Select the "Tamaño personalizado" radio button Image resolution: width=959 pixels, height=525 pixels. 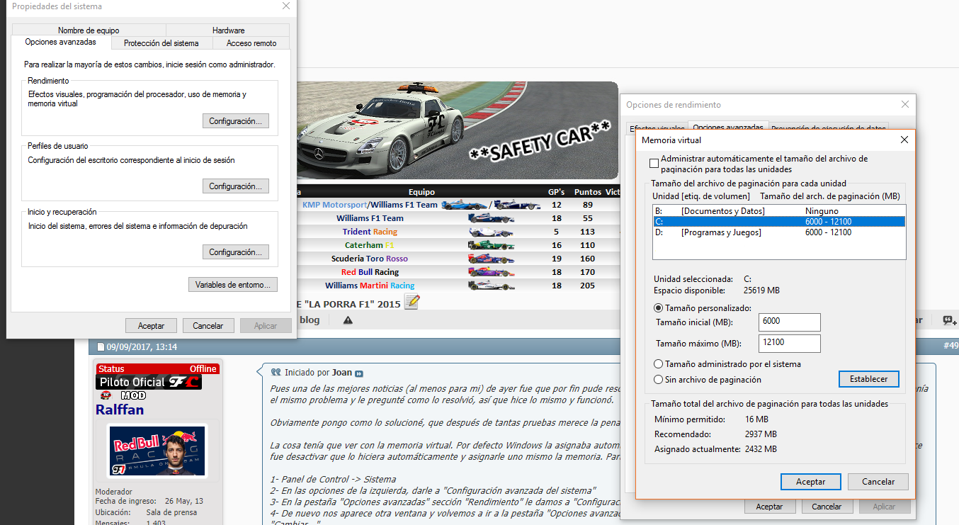(x=658, y=308)
